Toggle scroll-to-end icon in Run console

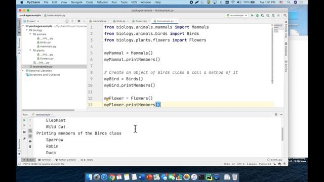30,136
